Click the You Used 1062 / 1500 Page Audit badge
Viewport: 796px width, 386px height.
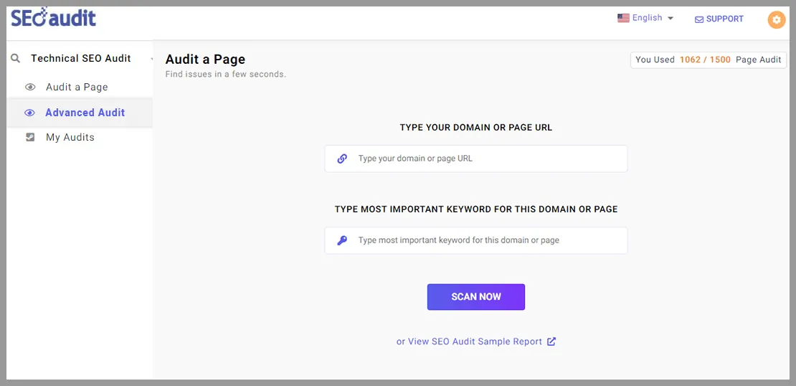tap(709, 60)
